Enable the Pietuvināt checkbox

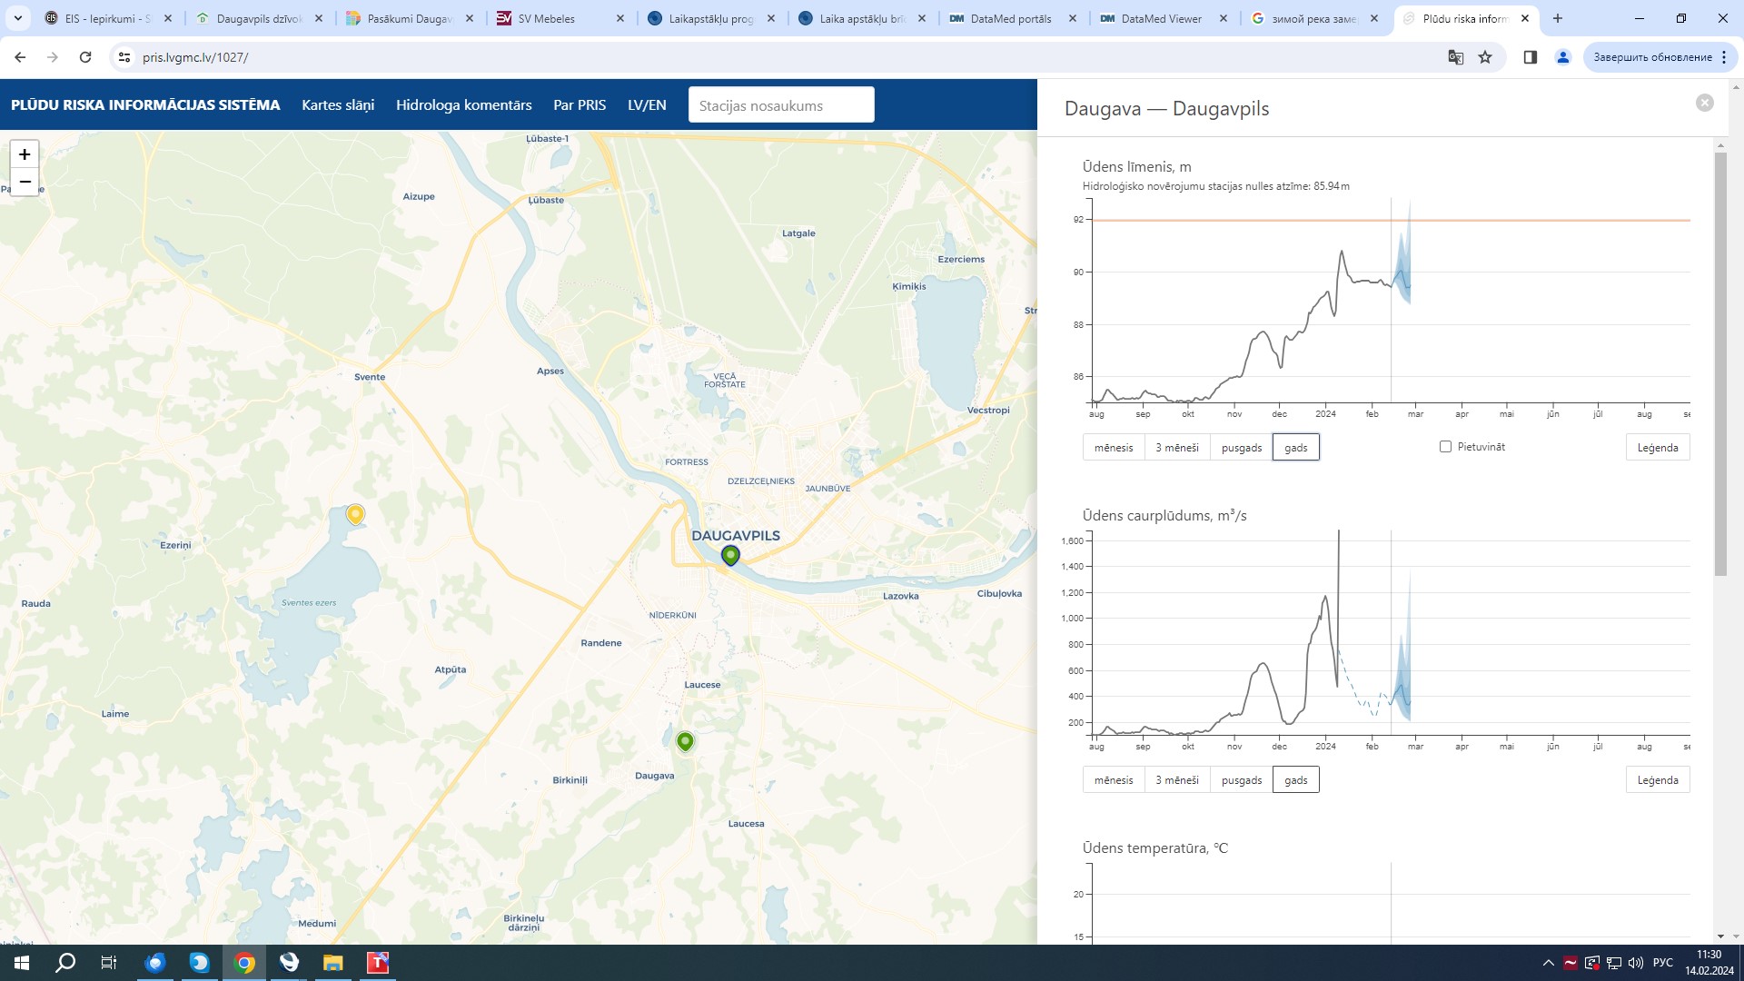coord(1445,447)
